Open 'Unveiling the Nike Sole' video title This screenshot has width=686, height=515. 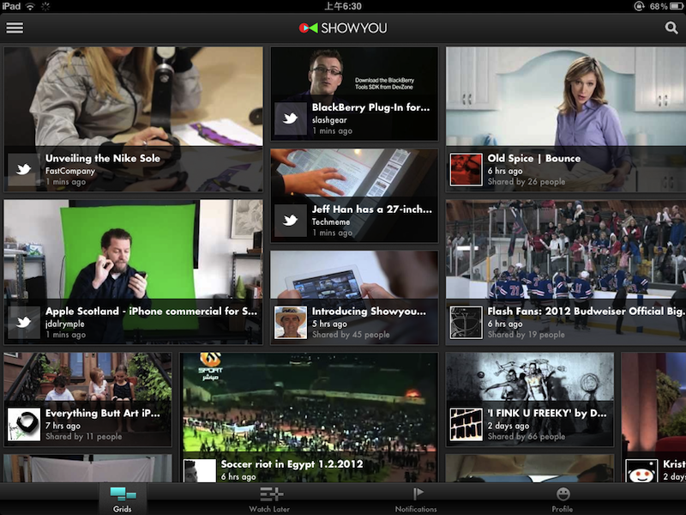[x=103, y=158]
